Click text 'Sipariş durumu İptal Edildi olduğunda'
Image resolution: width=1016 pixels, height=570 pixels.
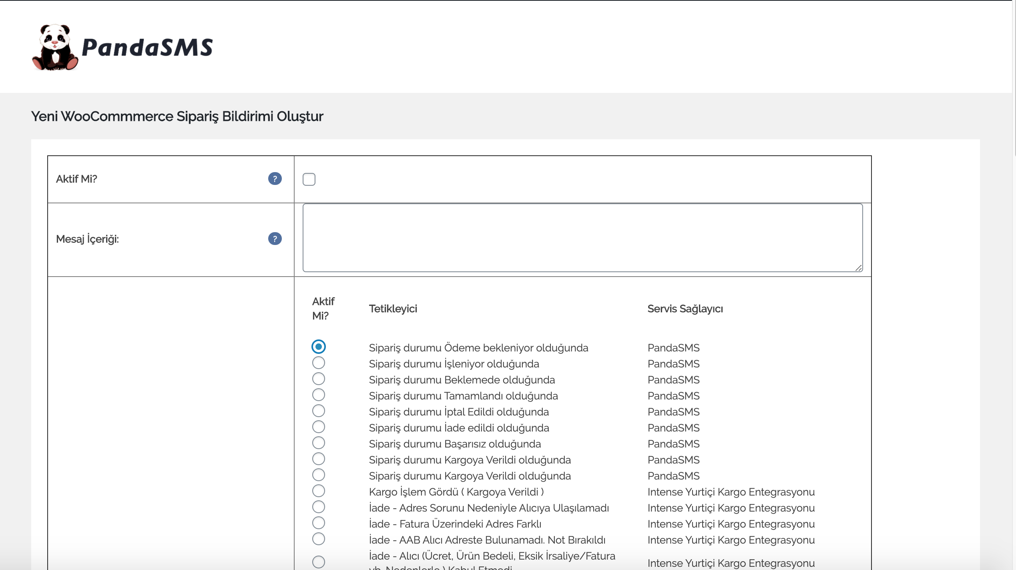(459, 412)
